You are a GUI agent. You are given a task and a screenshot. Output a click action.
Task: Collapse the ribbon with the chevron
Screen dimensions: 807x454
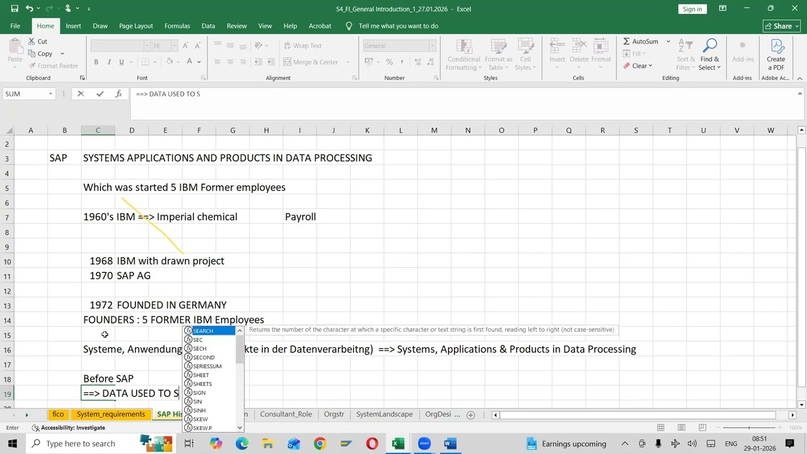point(799,78)
